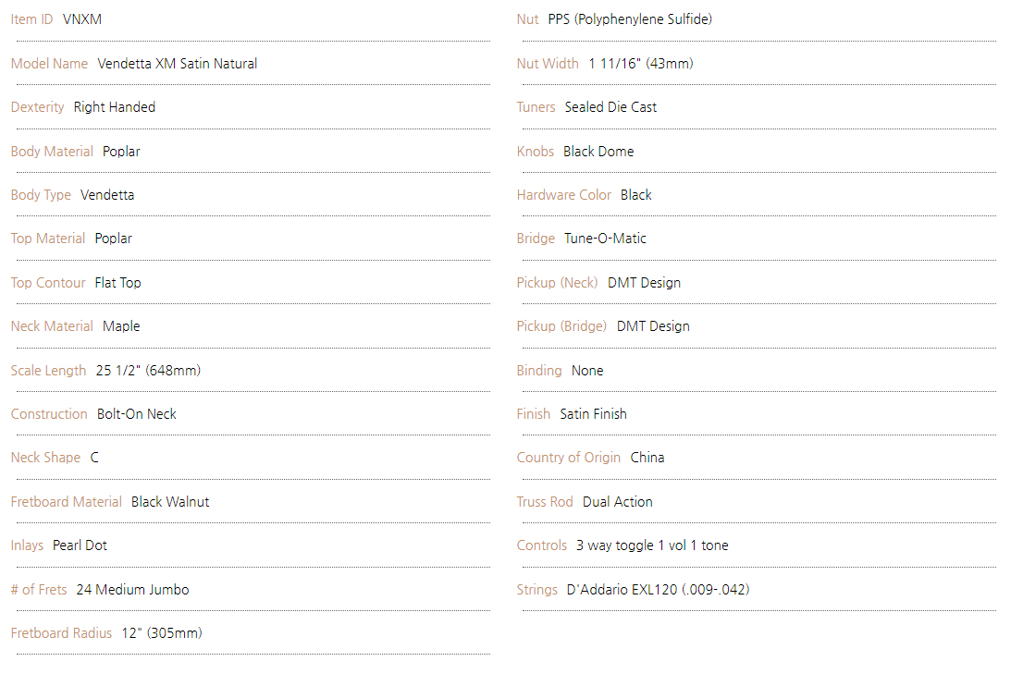Click the Right Handed dexterity value
Screen dimensions: 1023x686
click(x=114, y=107)
